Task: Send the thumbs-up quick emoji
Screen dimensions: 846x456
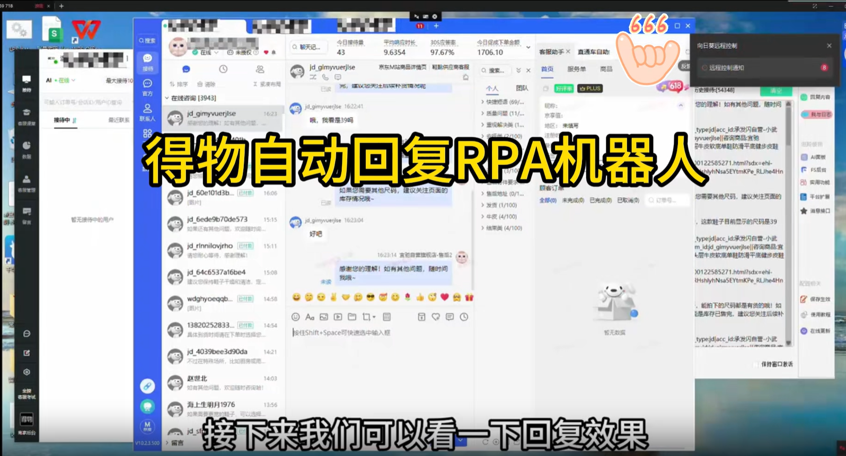Action: [420, 297]
